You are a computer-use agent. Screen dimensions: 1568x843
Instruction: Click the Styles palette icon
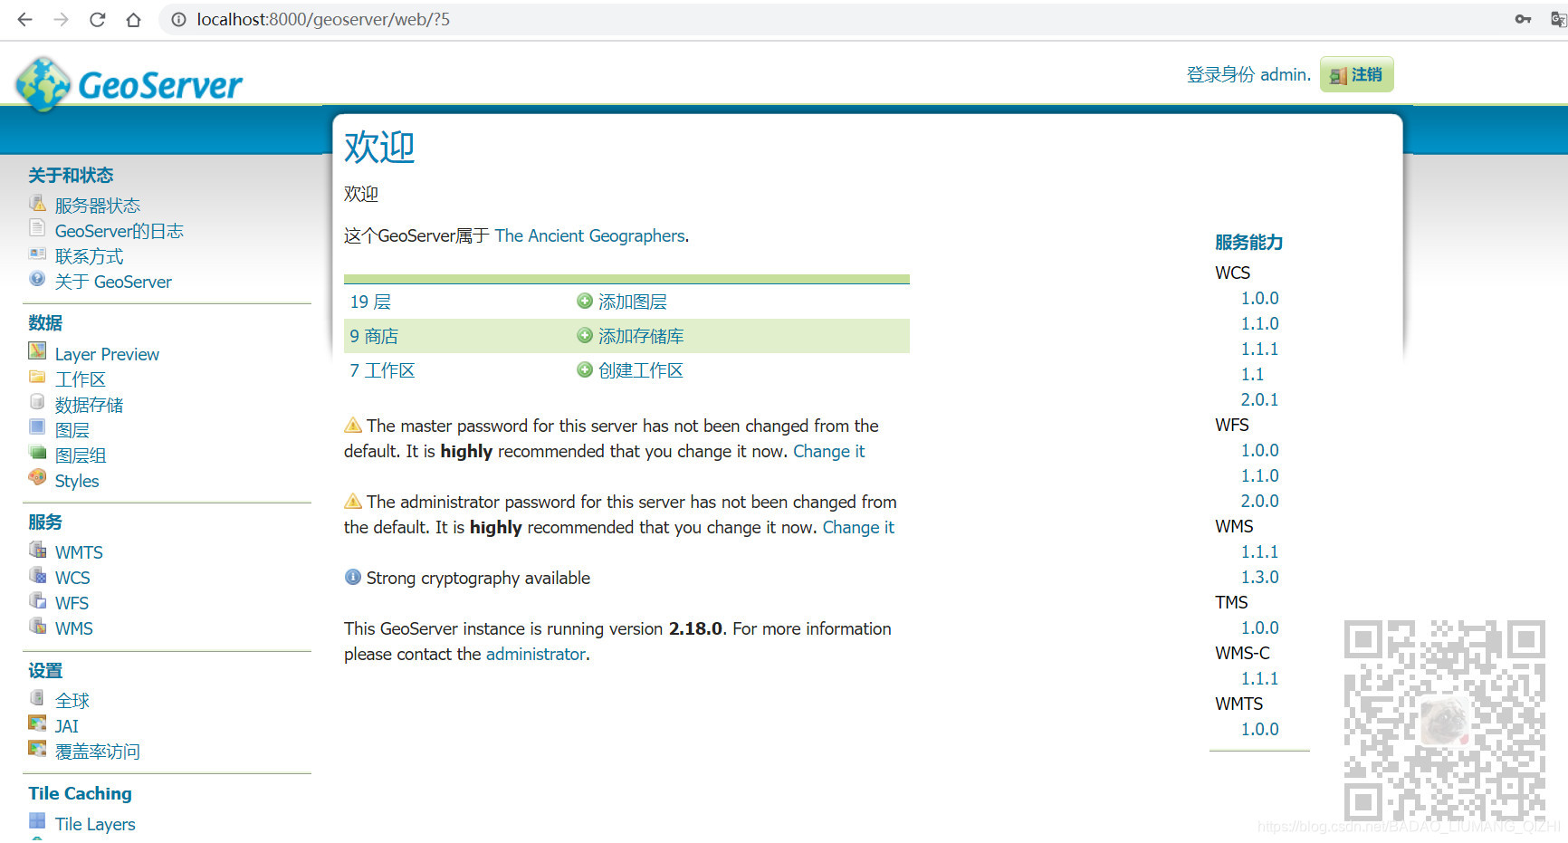click(37, 477)
